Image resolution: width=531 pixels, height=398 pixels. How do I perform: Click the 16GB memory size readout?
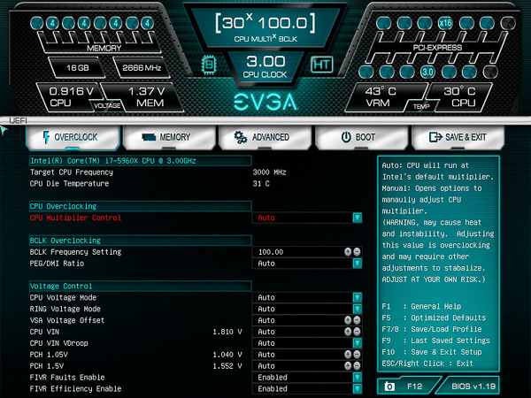click(78, 68)
